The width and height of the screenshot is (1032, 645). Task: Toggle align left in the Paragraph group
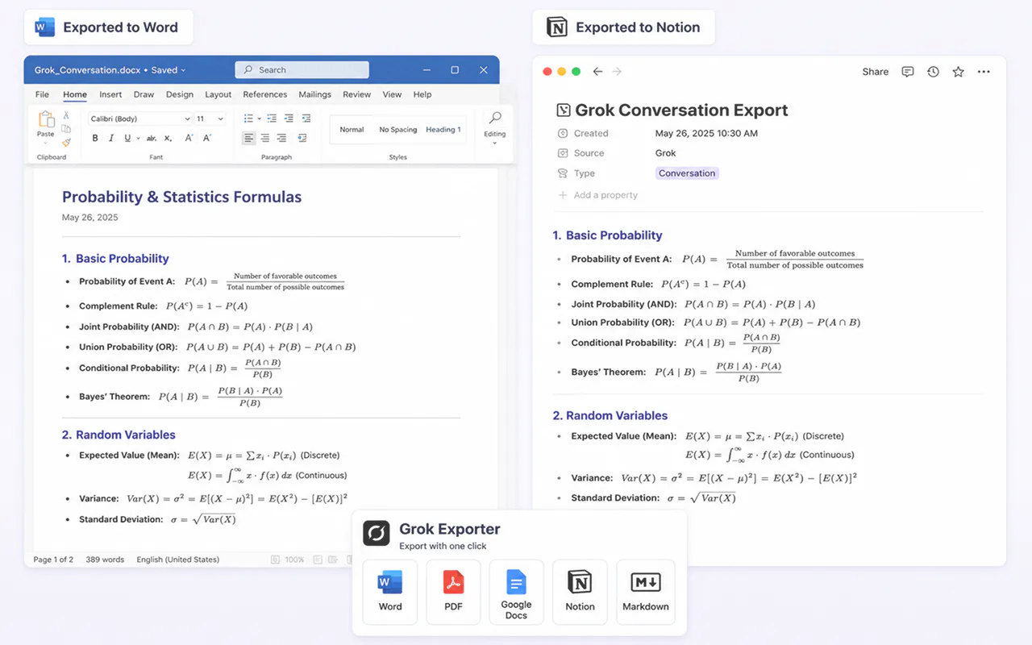[x=249, y=138]
